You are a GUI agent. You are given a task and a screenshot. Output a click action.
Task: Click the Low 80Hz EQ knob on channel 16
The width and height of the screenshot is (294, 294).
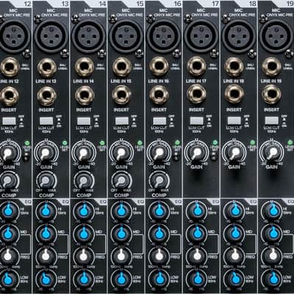tap(159, 279)
